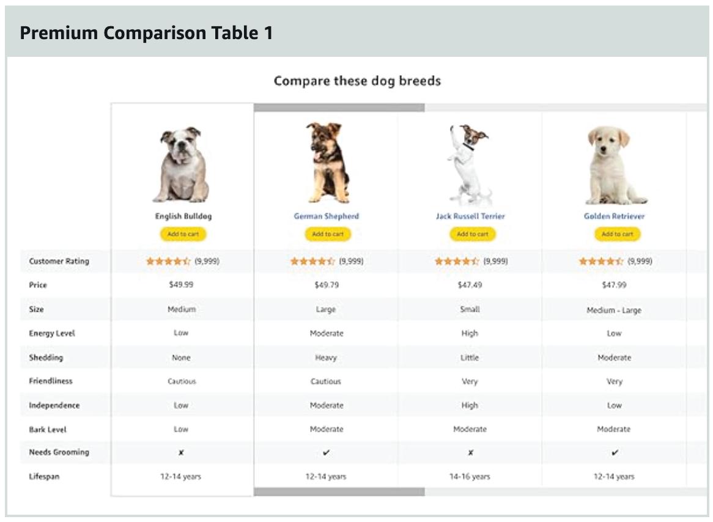The image size is (713, 522).
Task: Add Golden Retriever to cart
Action: tap(617, 234)
